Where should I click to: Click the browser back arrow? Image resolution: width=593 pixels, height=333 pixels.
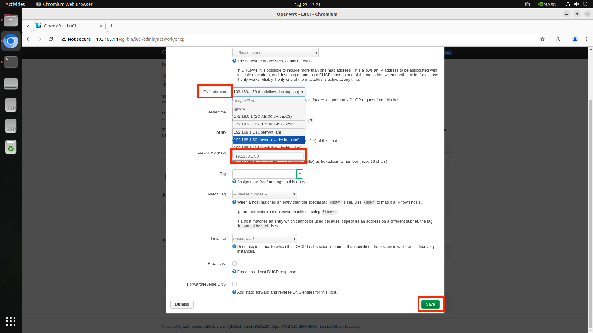[28, 39]
